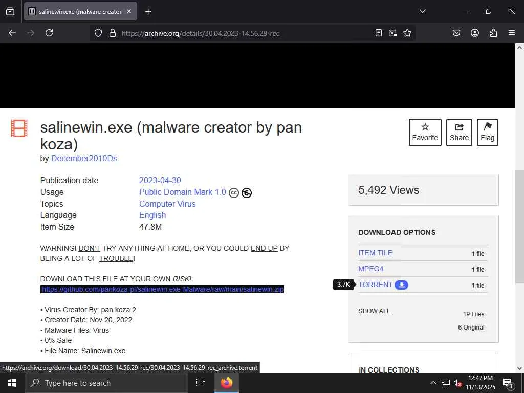The height and width of the screenshot is (393, 524).
Task: Open Firefox application hamburger menu
Action: pos(512,33)
